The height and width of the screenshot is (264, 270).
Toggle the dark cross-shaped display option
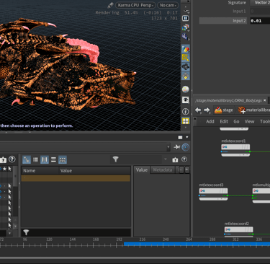pos(185,67)
